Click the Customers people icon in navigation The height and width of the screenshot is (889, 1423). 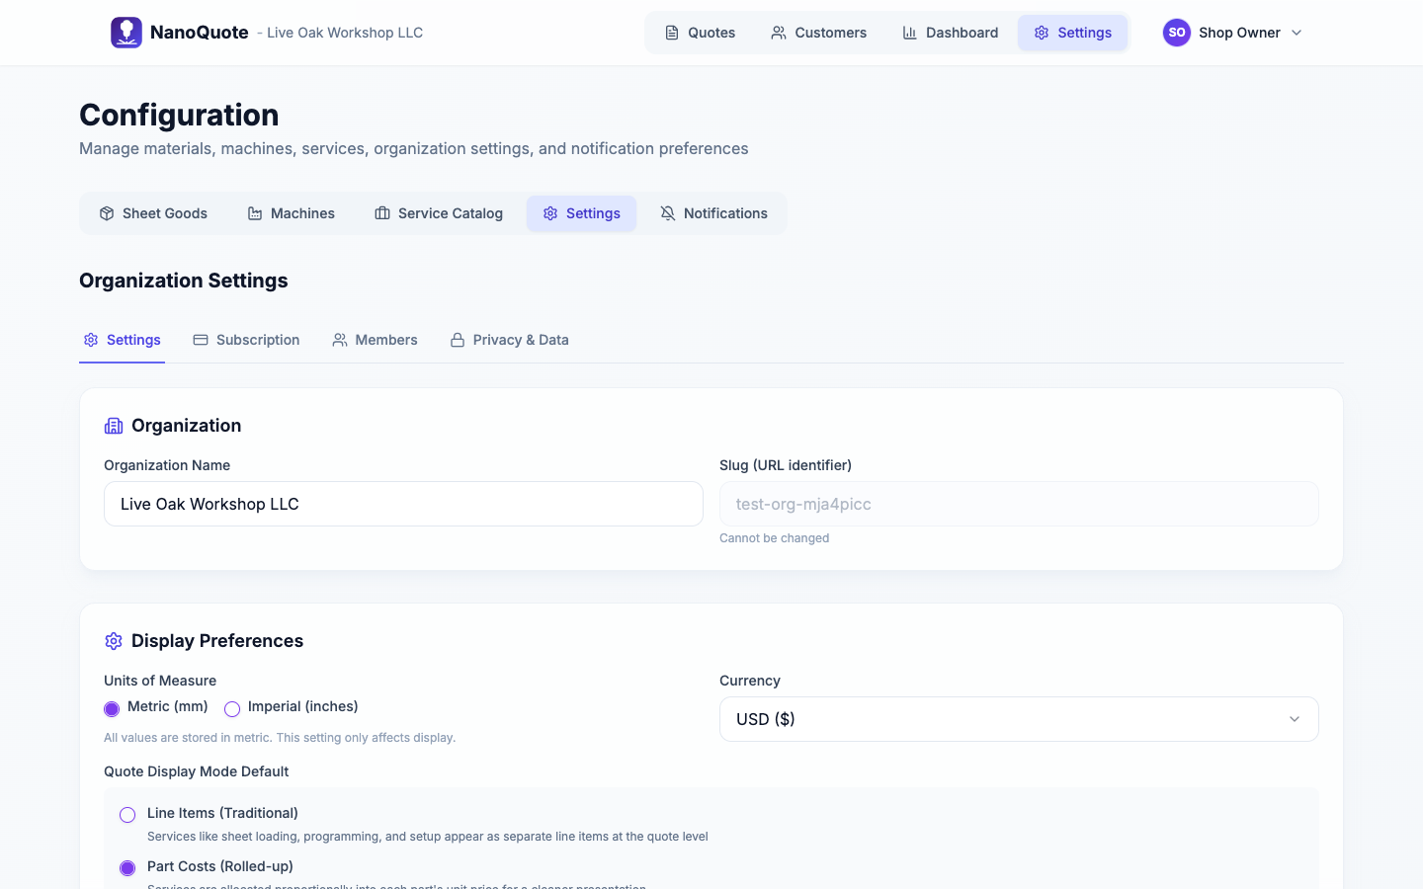pos(777,33)
